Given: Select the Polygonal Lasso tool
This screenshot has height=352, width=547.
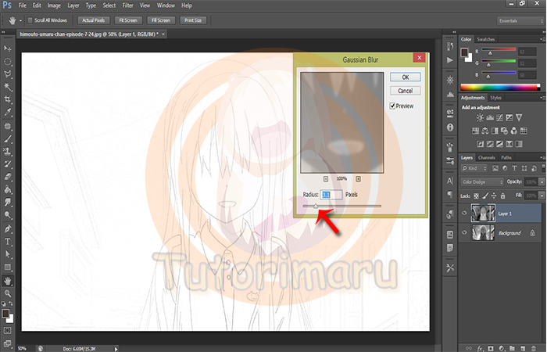Looking at the screenshot, I should (7, 74).
